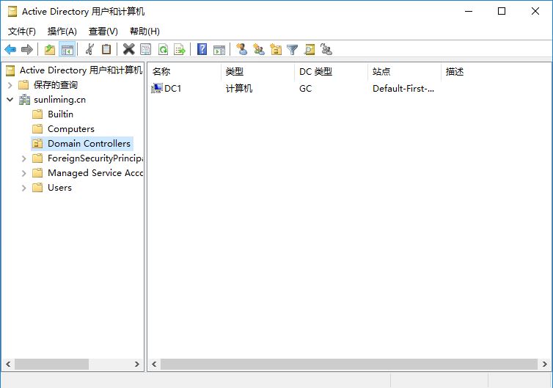Select the Users container in tree
Viewport: 553px width, 388px height.
(59, 188)
